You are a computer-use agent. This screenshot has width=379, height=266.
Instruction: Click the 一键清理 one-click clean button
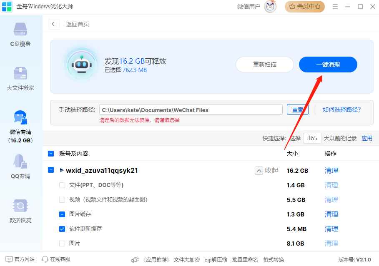(x=328, y=65)
